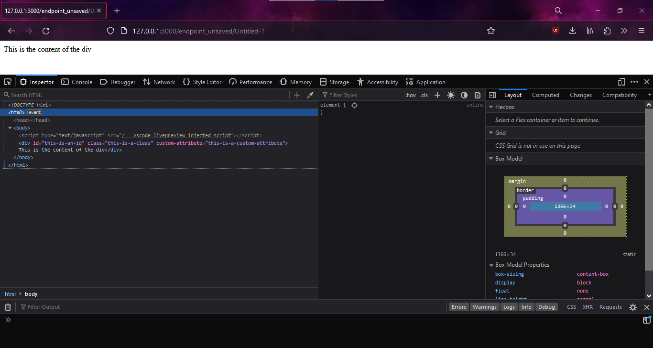Viewport: 653px width, 348px height.
Task: Select the DOCTYPE html line
Action: [x=30, y=105]
